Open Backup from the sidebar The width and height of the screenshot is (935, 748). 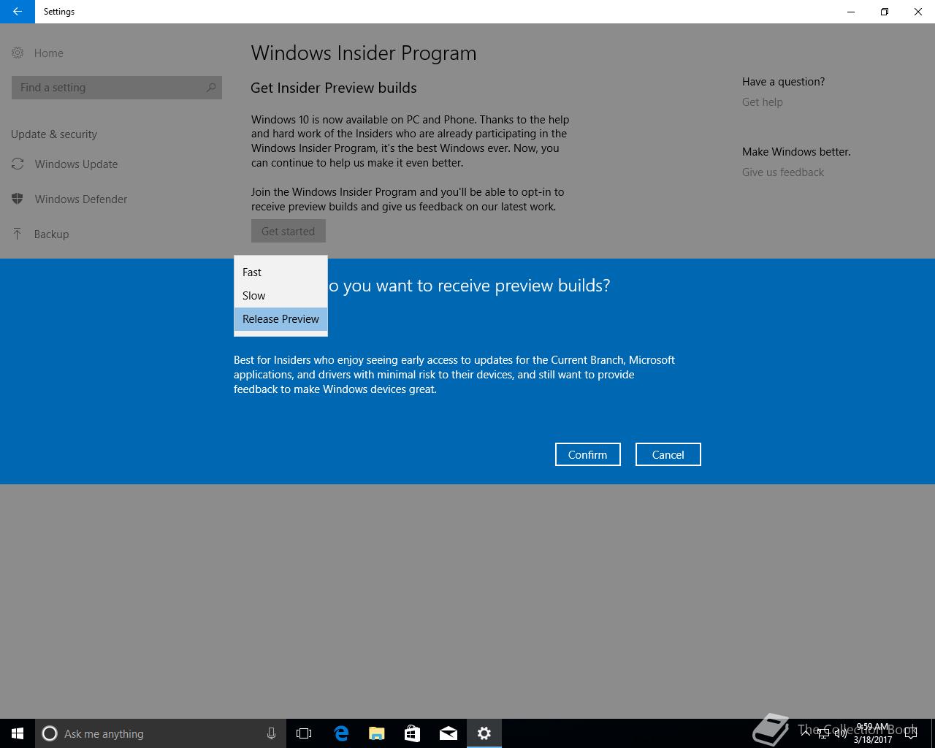pos(51,234)
